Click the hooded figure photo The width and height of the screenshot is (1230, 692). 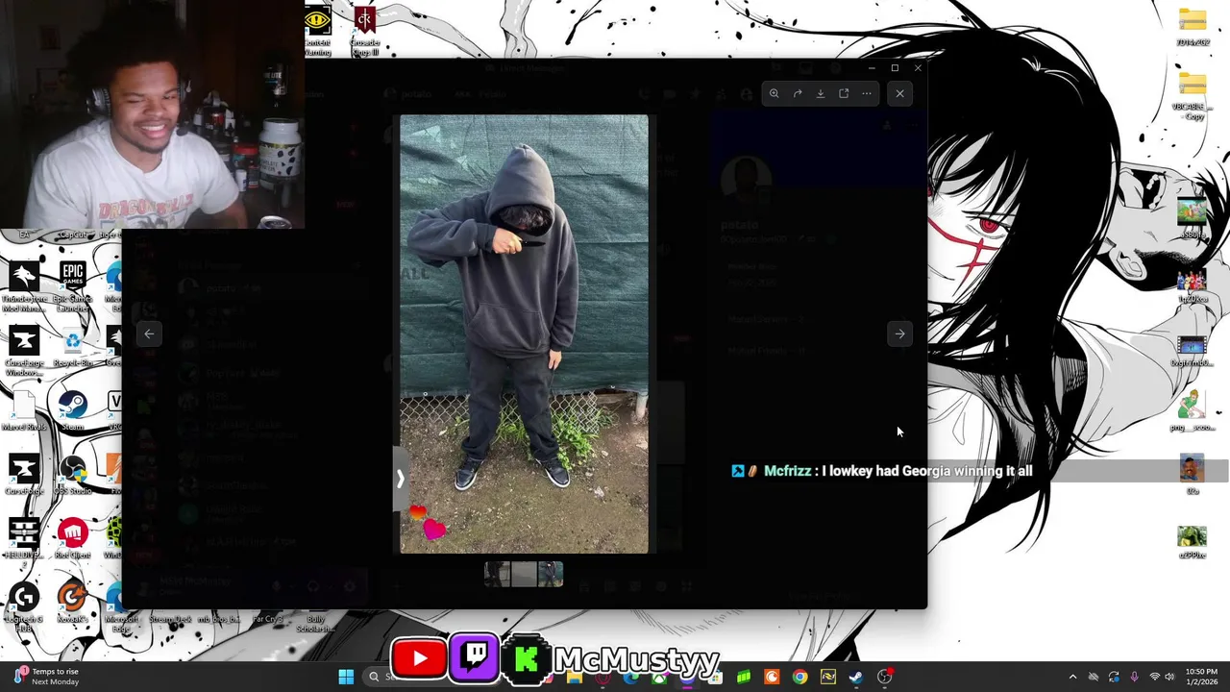[x=524, y=334]
